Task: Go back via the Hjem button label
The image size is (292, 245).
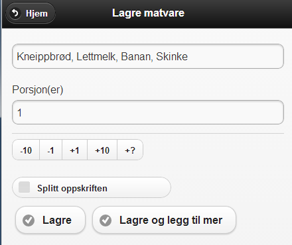Action: click(x=36, y=14)
